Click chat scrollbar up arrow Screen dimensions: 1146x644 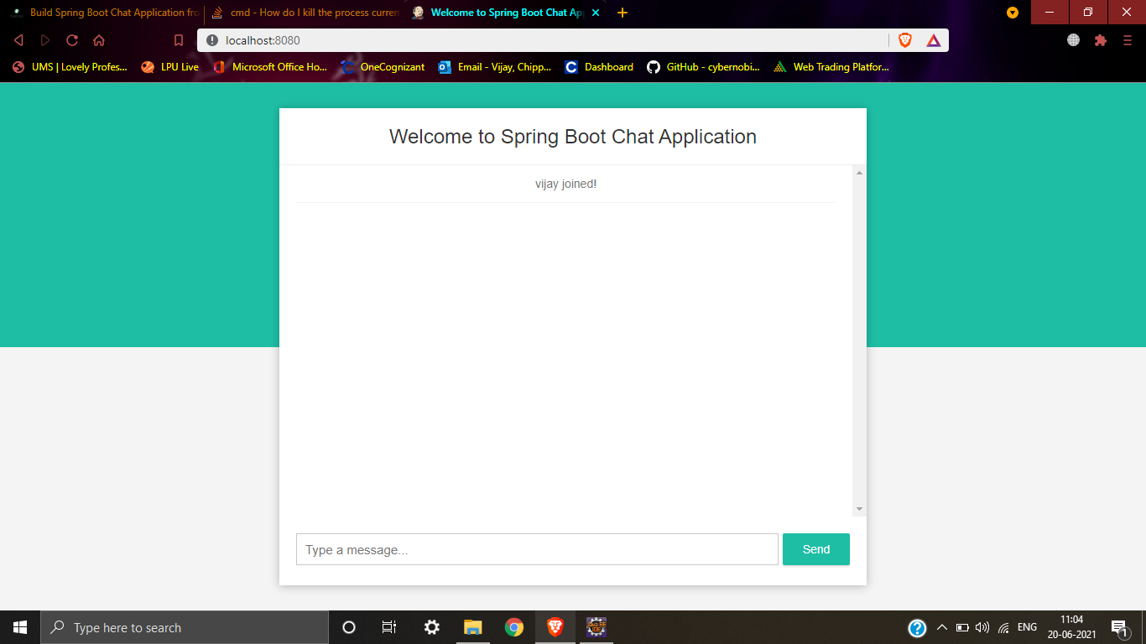click(x=859, y=172)
